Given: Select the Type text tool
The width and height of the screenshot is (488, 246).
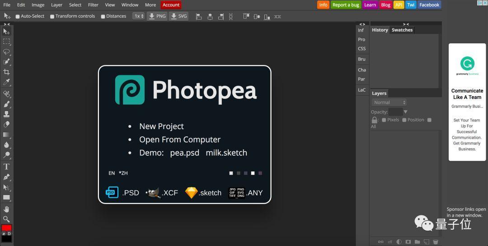Looking at the screenshot, I should (6, 167).
